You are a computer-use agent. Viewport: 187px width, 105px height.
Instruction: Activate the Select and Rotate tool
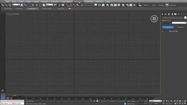click(x=40, y=5)
